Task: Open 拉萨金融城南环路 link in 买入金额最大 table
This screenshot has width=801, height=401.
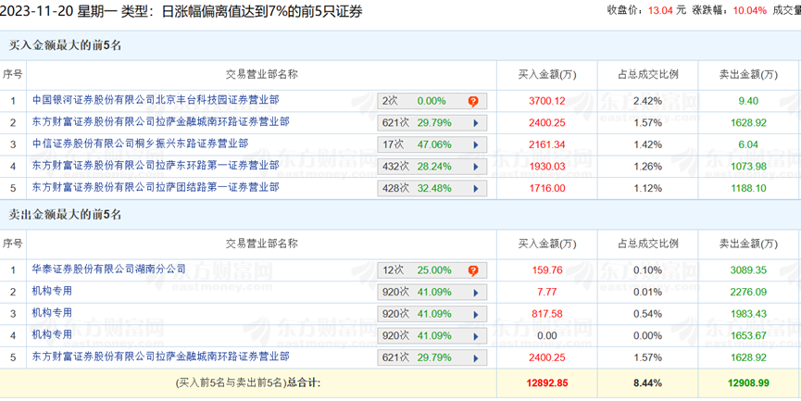Action: pos(161,121)
